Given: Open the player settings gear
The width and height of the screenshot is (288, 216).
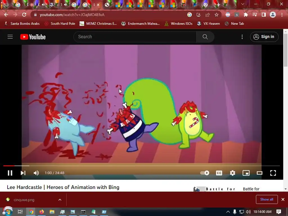Looking at the screenshot, I should [233, 173].
